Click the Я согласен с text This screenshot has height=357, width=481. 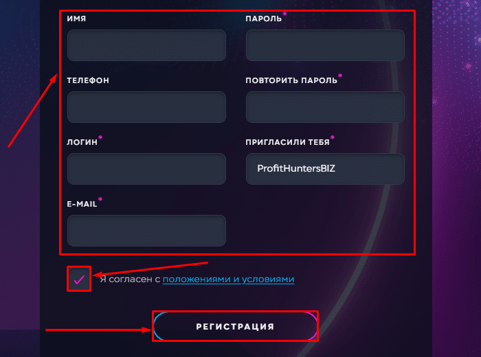130,279
